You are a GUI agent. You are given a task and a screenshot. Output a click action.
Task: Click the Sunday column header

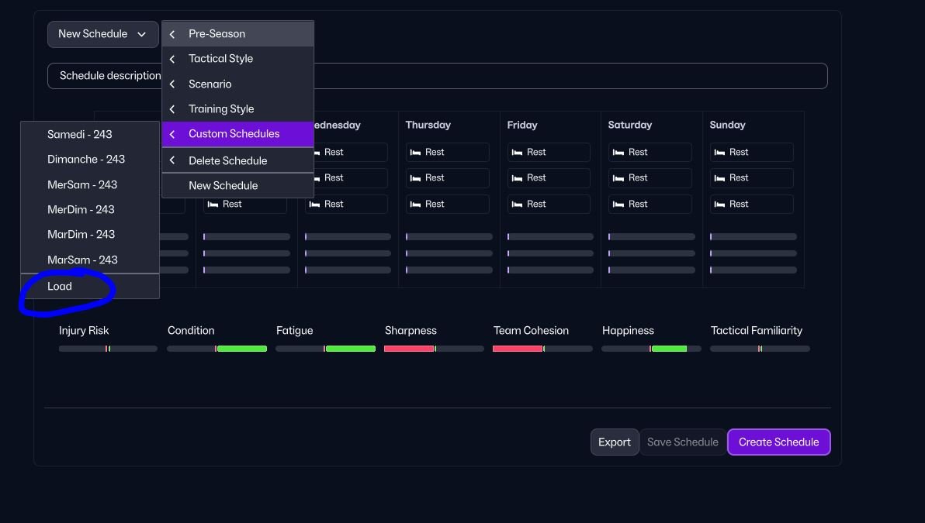pos(727,125)
